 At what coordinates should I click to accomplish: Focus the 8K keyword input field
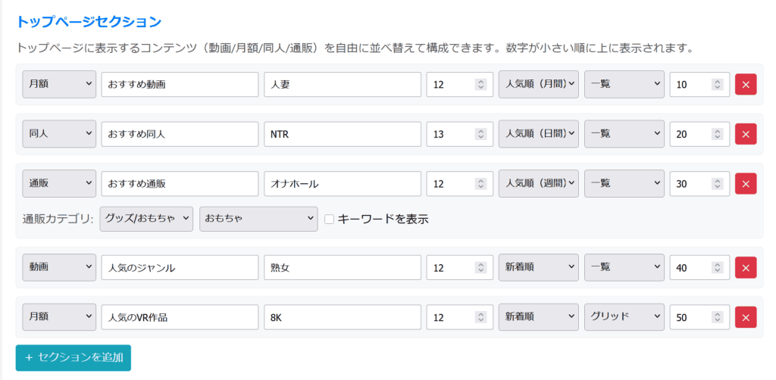pyautogui.click(x=342, y=318)
